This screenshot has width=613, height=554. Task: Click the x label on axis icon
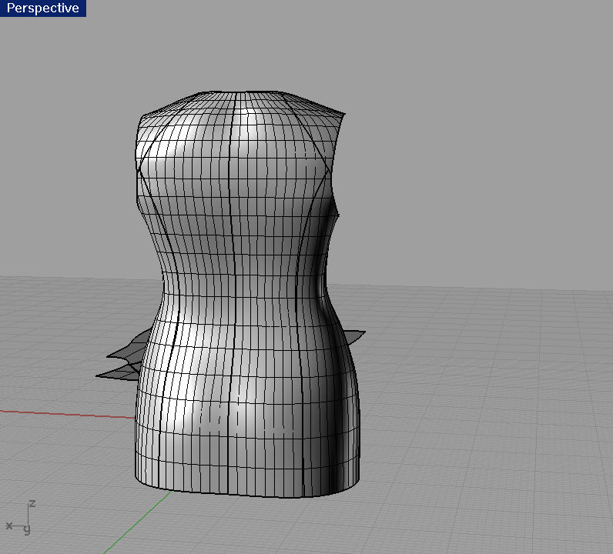(x=9, y=526)
